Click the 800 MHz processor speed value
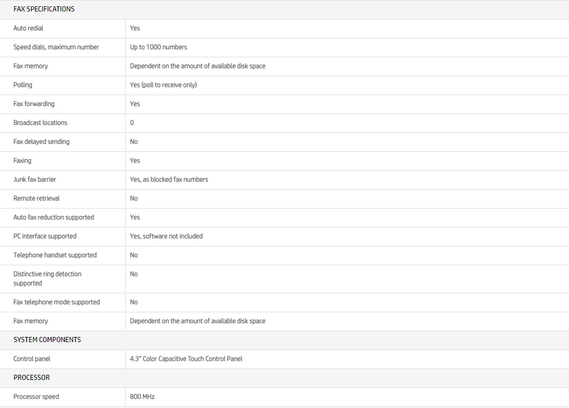Image resolution: width=569 pixels, height=408 pixels. pos(142,397)
